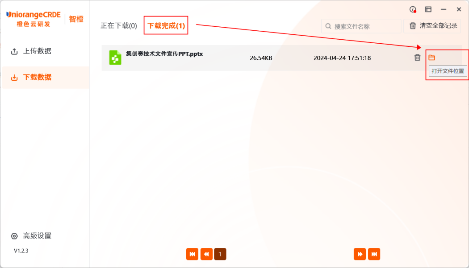Click the 清空全部记录 button
Image resolution: width=469 pixels, height=268 pixels.
pyautogui.click(x=432, y=26)
